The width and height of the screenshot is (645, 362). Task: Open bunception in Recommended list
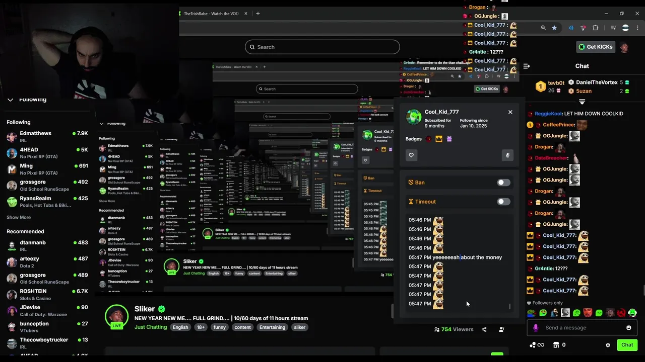tap(47, 327)
